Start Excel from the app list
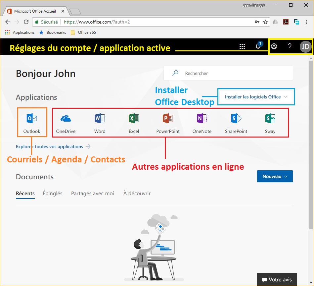 pos(134,122)
